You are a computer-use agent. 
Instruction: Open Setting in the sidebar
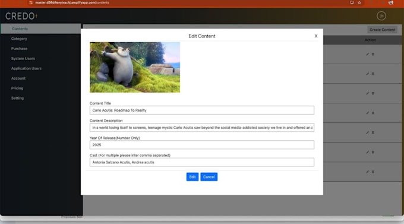(x=17, y=98)
